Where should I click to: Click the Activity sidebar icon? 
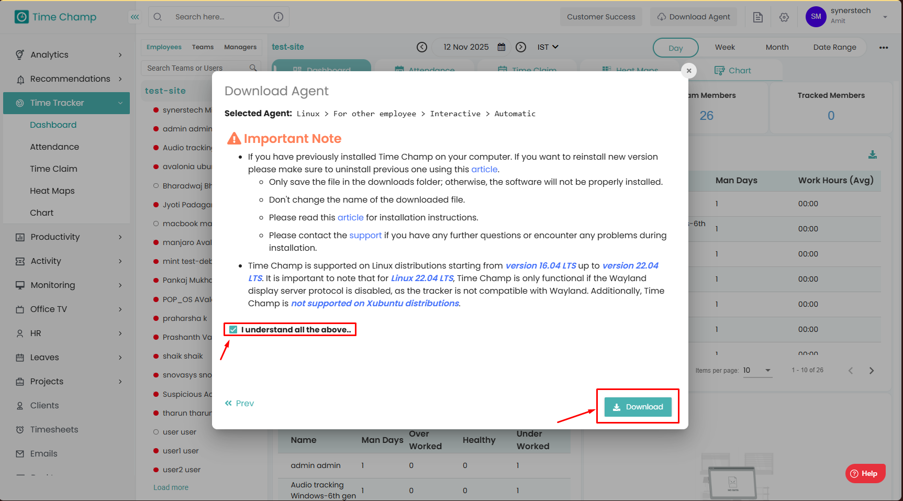[20, 261]
